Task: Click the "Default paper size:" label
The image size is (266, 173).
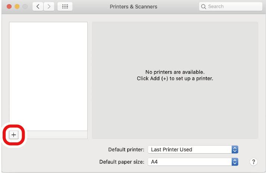Action: (x=122, y=162)
